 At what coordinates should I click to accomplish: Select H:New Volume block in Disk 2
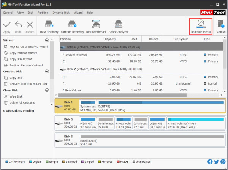[x=196, y=123]
